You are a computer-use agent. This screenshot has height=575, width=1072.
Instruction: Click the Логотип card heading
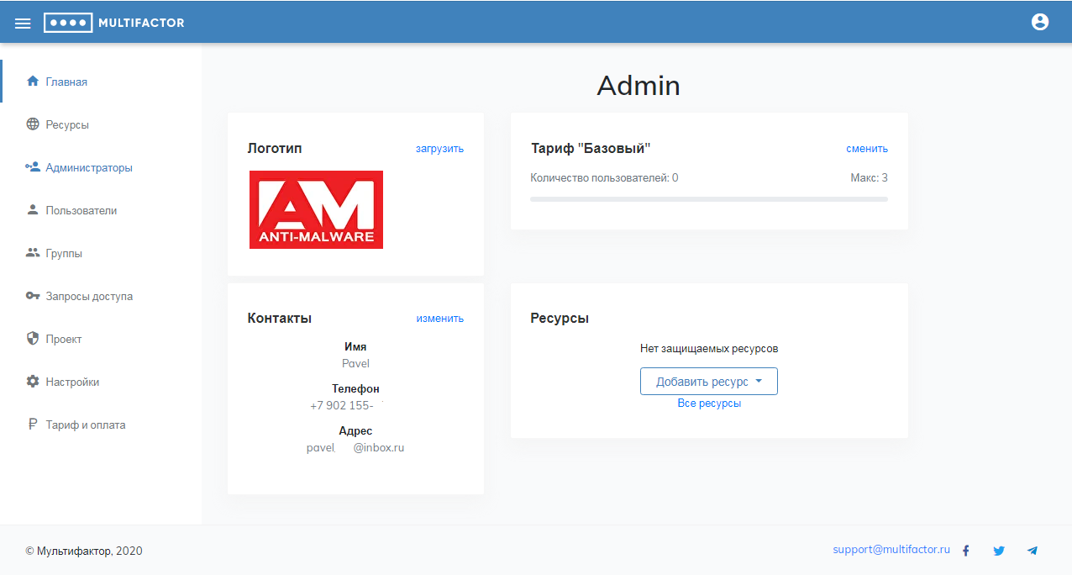[x=275, y=149]
